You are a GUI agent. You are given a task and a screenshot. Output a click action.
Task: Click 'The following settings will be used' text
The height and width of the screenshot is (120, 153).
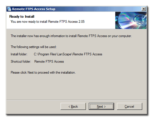pos(34,47)
